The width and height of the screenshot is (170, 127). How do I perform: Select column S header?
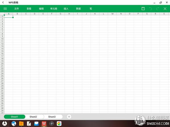tap(164, 14)
